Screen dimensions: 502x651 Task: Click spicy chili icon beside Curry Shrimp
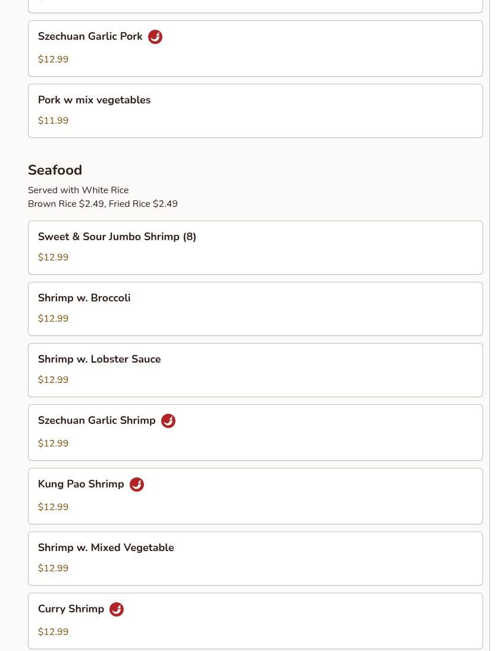117,609
